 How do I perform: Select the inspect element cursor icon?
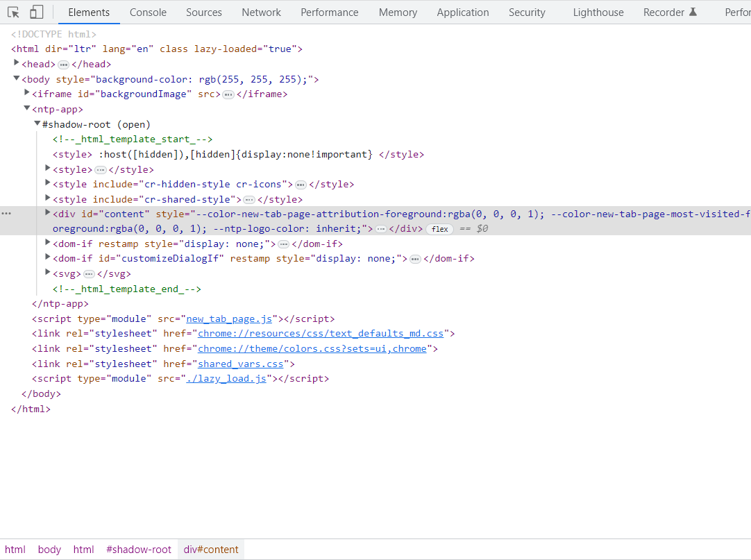[12, 12]
